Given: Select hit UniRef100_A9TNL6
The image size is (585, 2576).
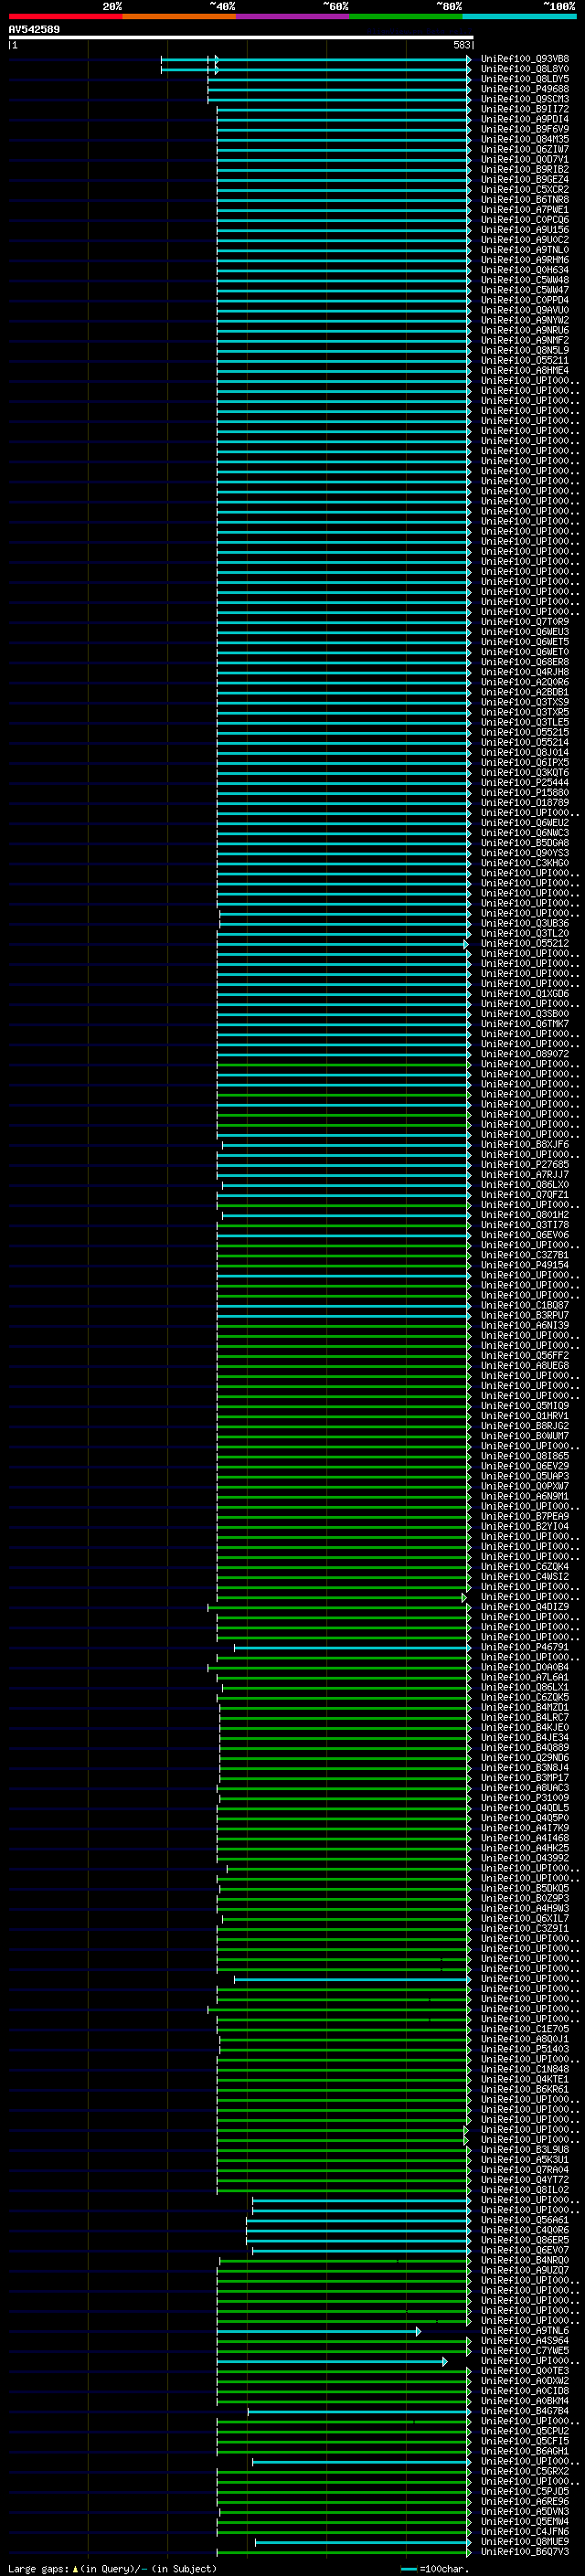Looking at the screenshot, I should (525, 2330).
